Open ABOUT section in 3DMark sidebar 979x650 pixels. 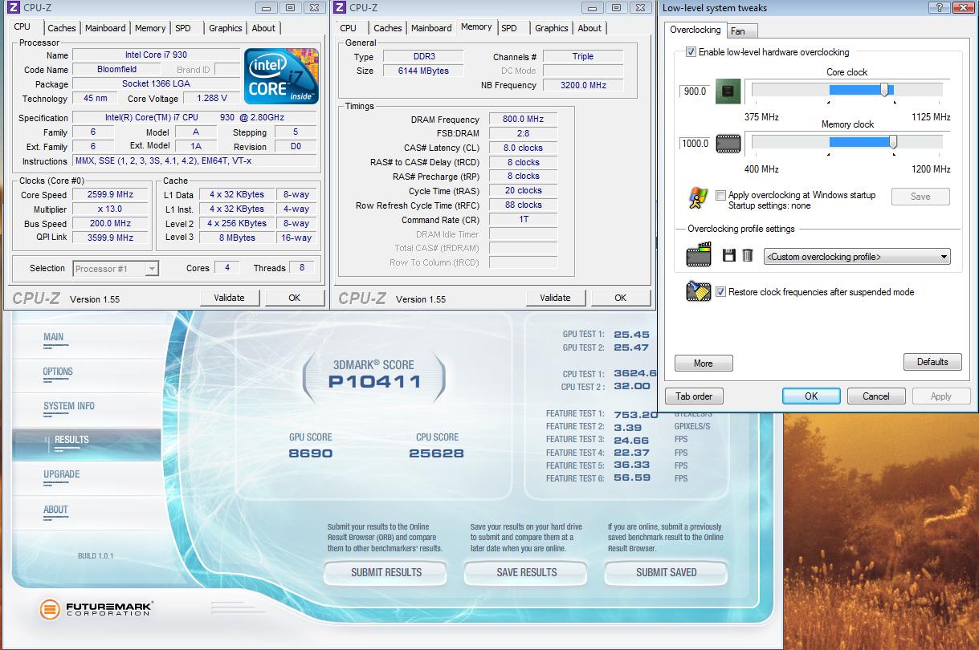(x=56, y=510)
